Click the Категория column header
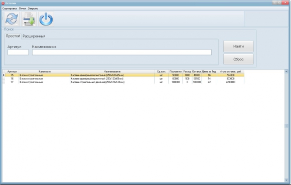This screenshot has height=185, width=291. pyautogui.click(x=45, y=71)
